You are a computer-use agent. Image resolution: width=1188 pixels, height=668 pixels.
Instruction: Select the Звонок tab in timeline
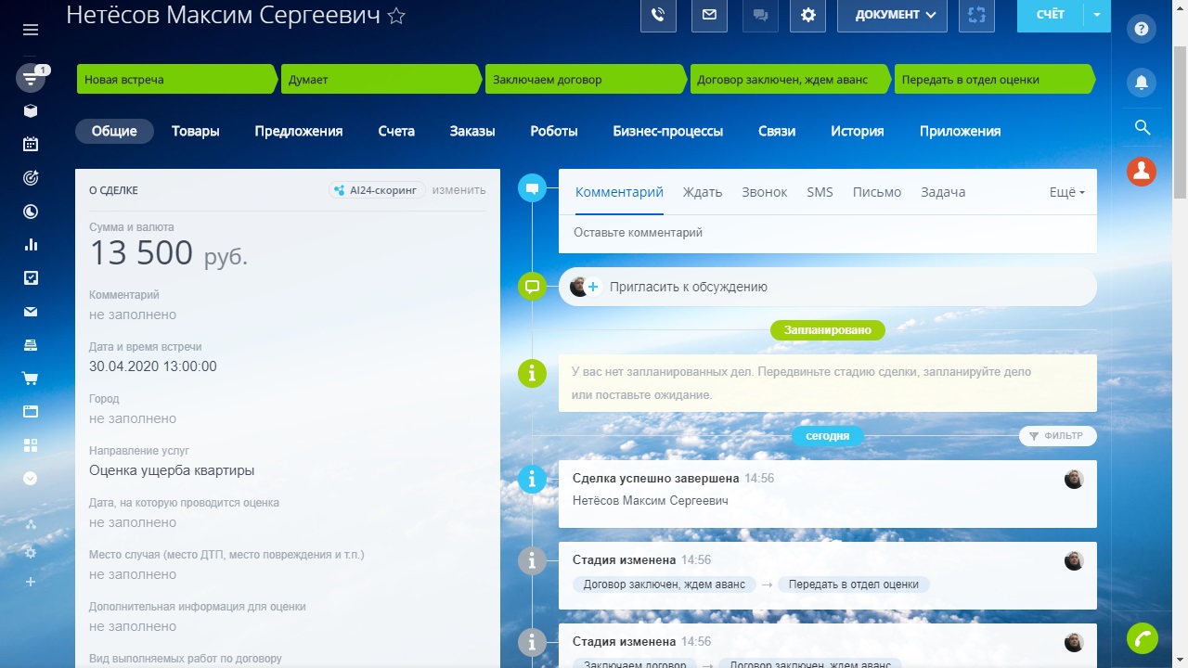tap(765, 192)
